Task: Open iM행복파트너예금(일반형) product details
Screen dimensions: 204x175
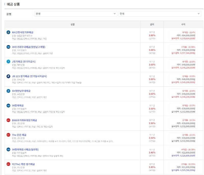Action: coord(25,149)
